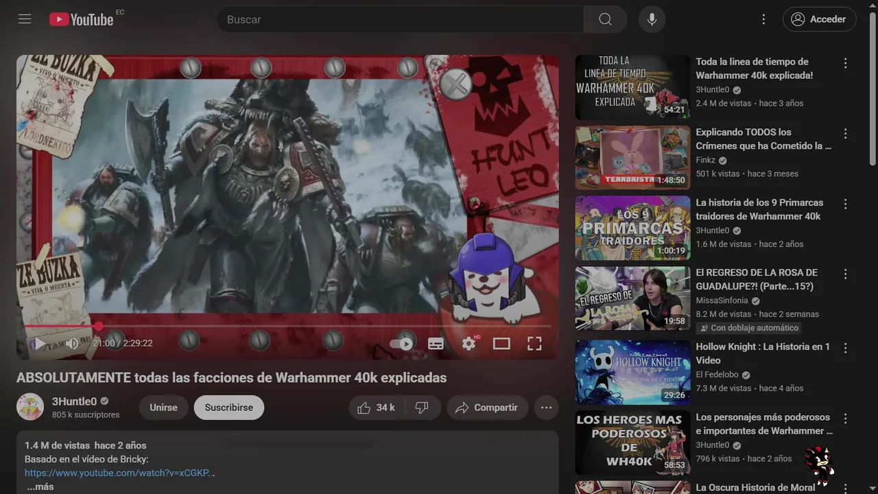The width and height of the screenshot is (878, 494).
Task: Open options for 9 Primarcas traidores video
Action: [845, 204]
